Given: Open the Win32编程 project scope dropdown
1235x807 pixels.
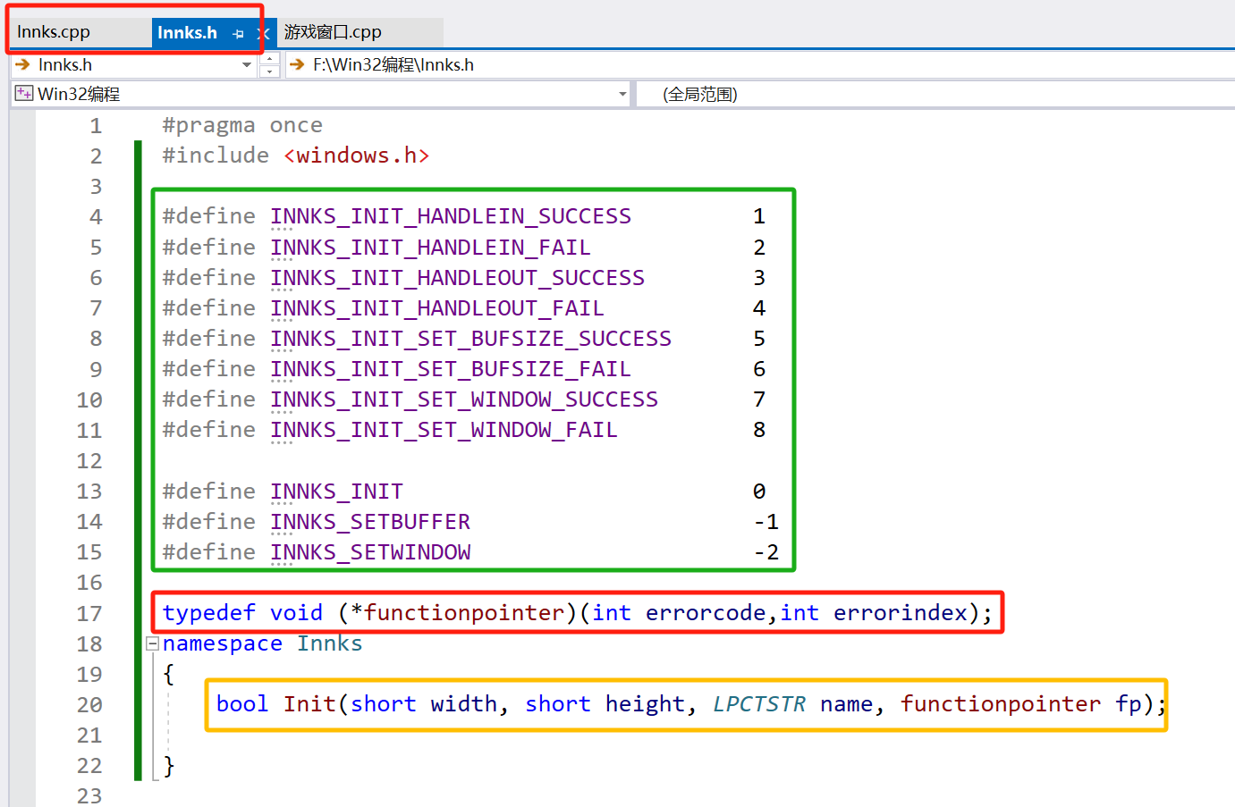Looking at the screenshot, I should pyautogui.click(x=622, y=94).
